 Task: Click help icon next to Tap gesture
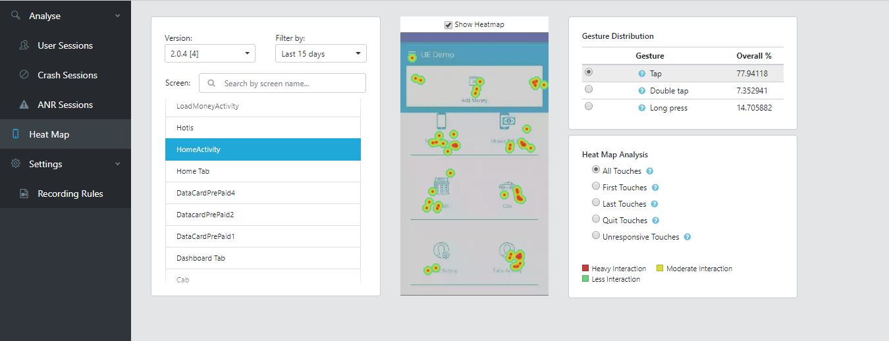642,74
